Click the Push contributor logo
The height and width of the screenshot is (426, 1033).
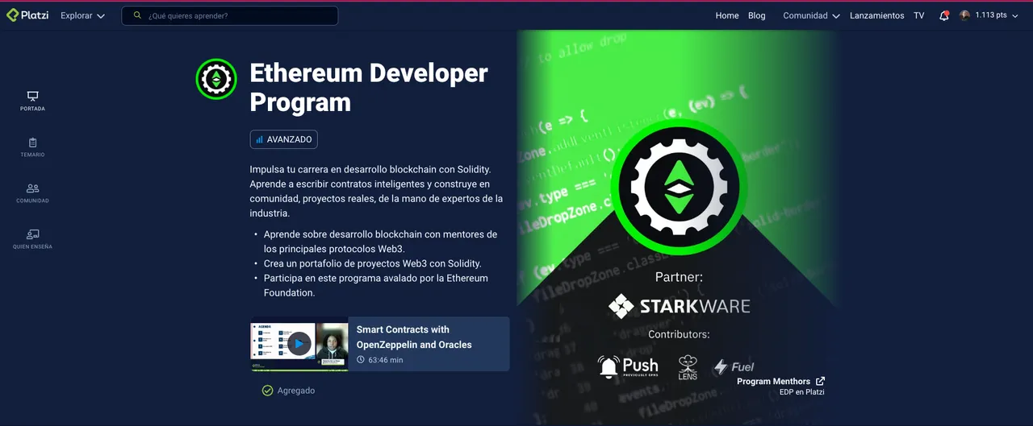pos(628,367)
